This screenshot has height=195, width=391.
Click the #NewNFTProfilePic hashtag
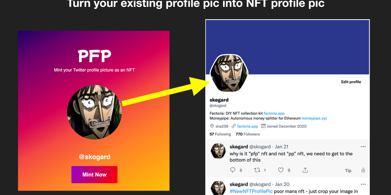coord(251,191)
